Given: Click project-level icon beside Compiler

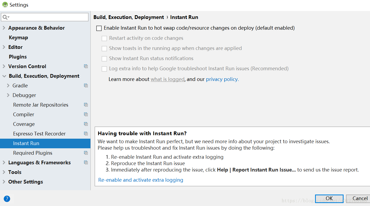Looking at the screenshot, I should pos(86,114).
